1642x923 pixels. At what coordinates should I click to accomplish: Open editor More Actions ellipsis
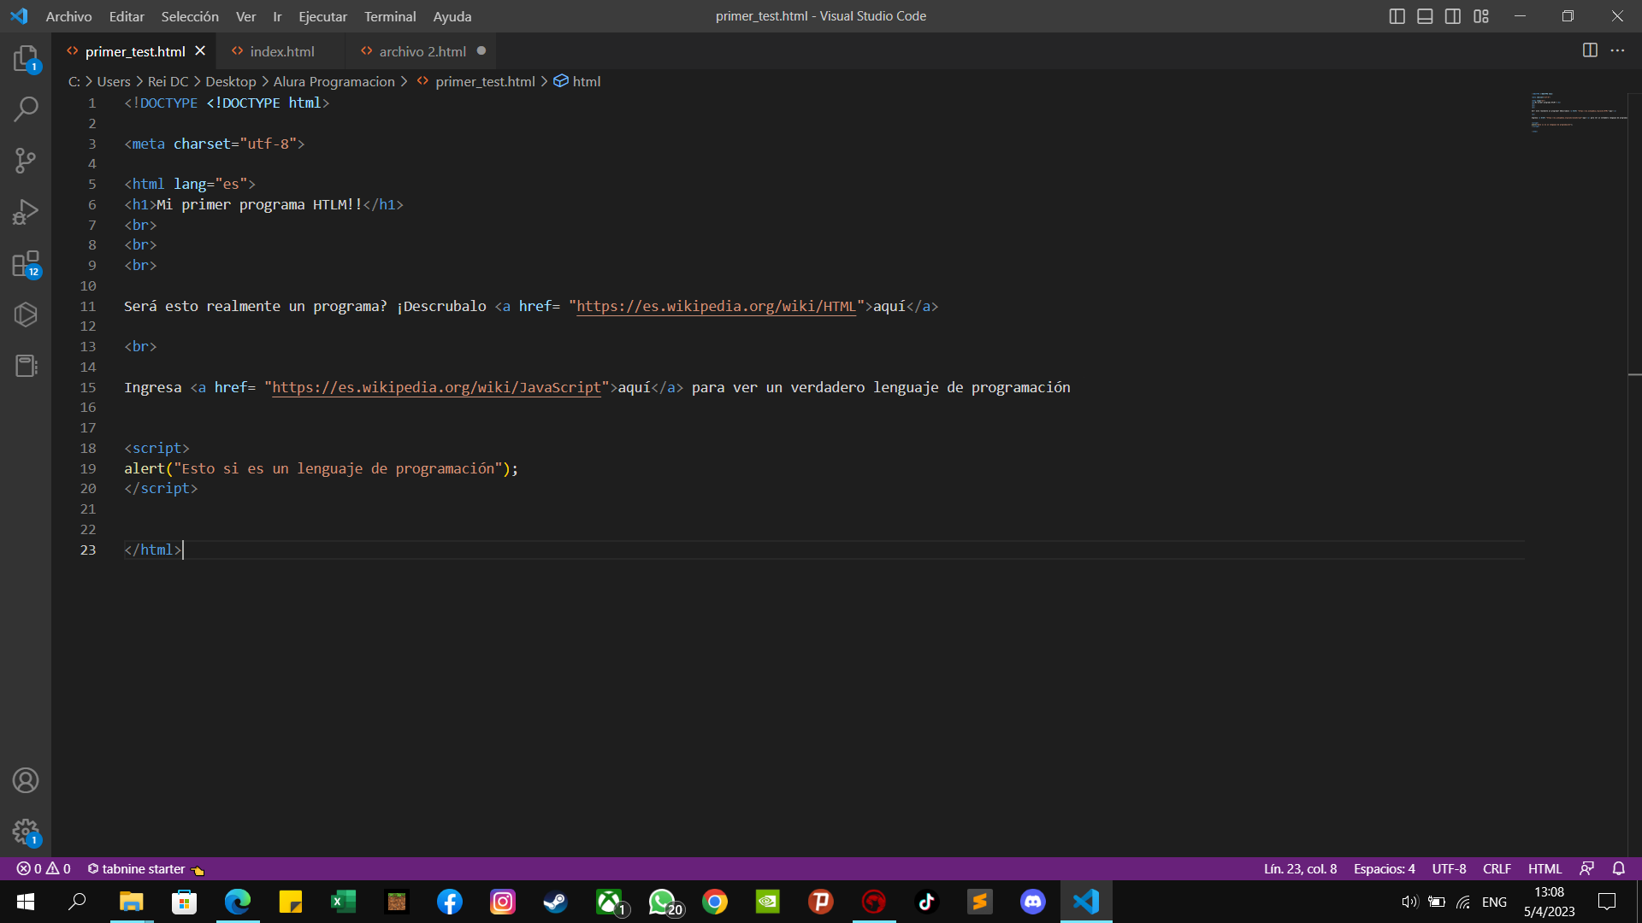[x=1617, y=50]
